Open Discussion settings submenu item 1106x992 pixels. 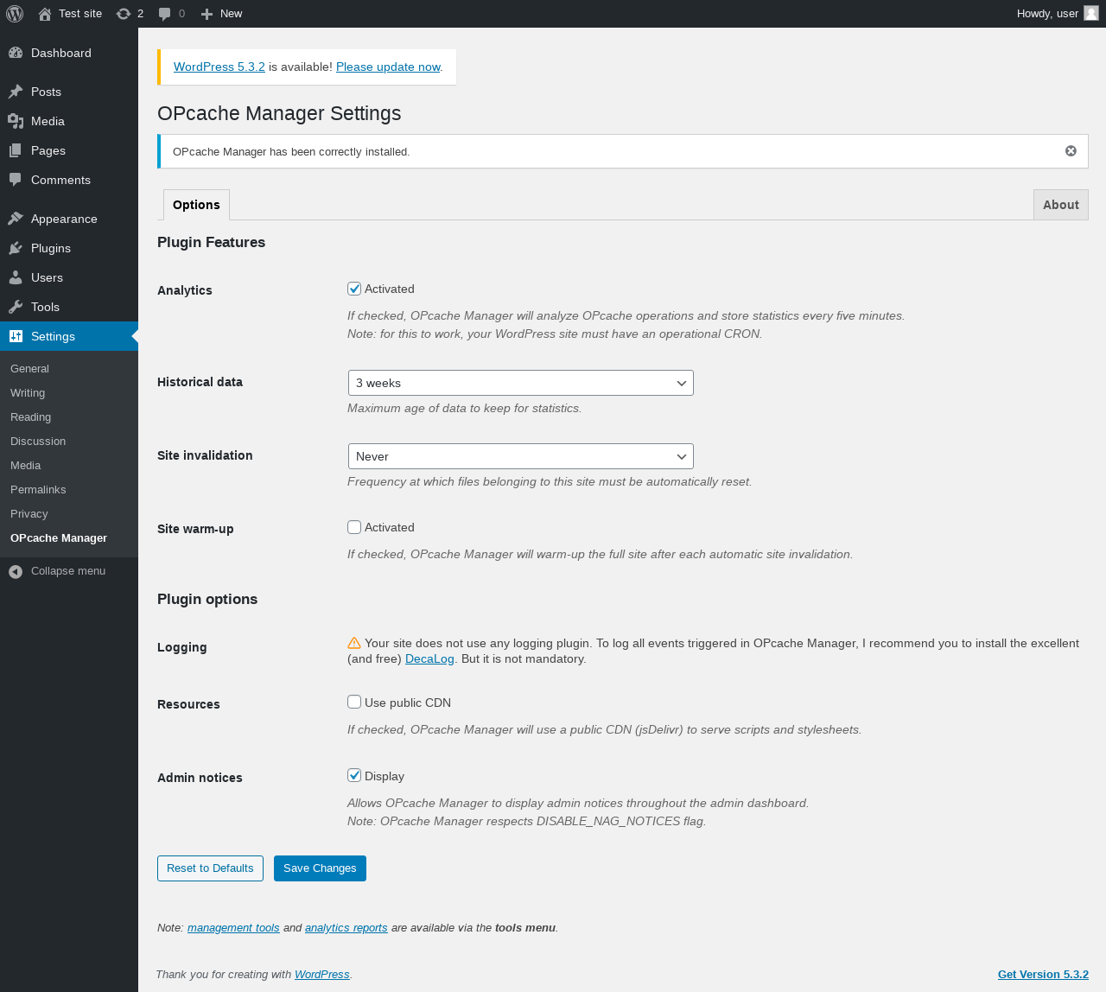click(x=38, y=441)
